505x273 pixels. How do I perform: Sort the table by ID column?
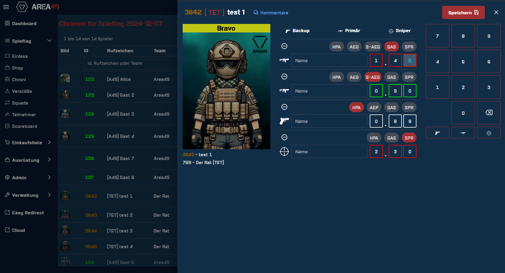[86, 51]
